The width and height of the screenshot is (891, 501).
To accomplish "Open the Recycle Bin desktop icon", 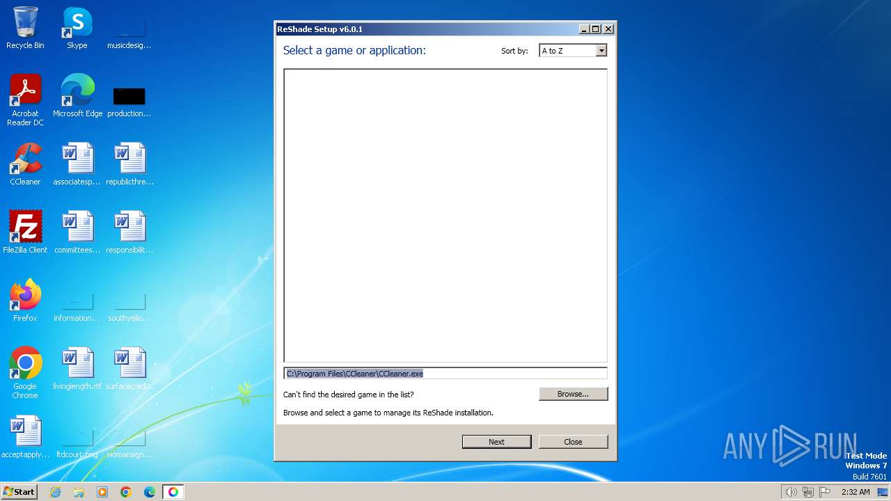I will pyautogui.click(x=25, y=28).
